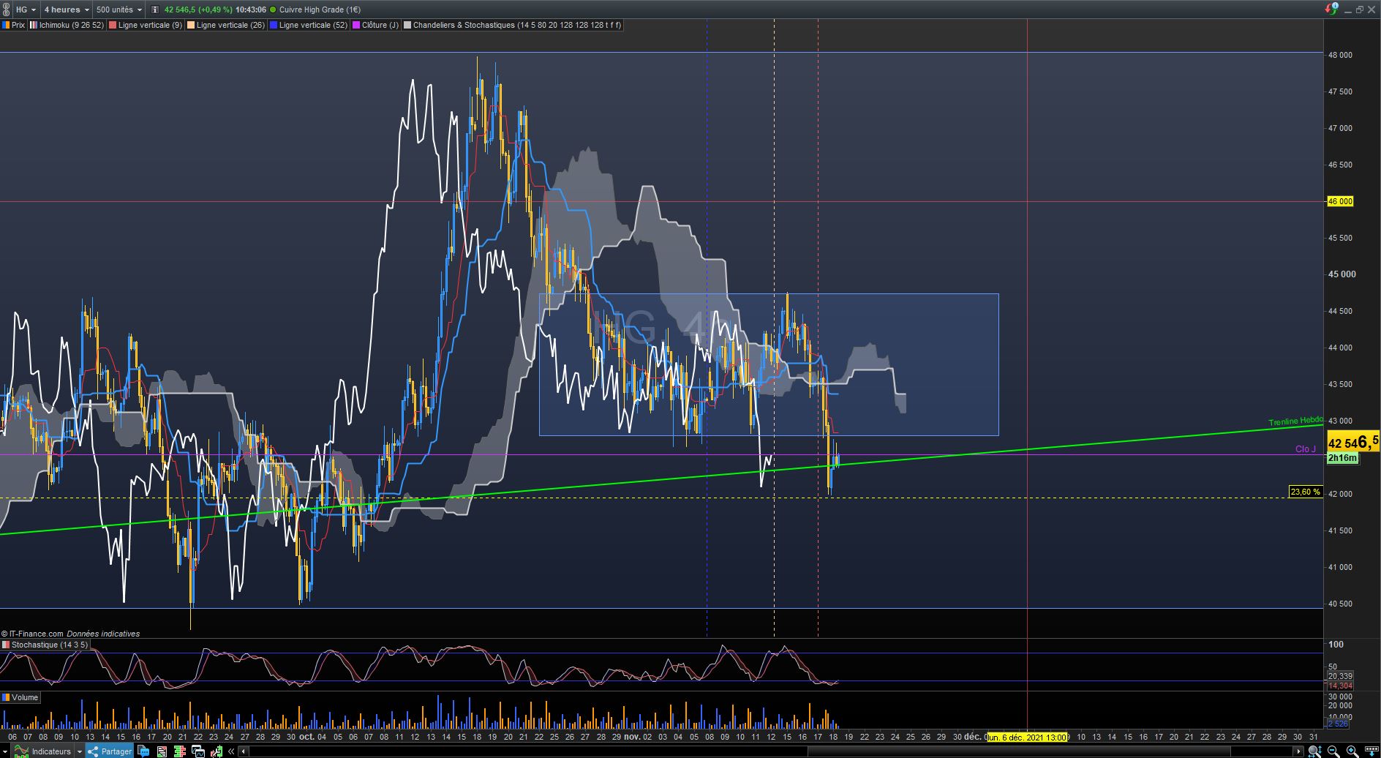Click the bottom-right vertical arrows icon

1370,751
